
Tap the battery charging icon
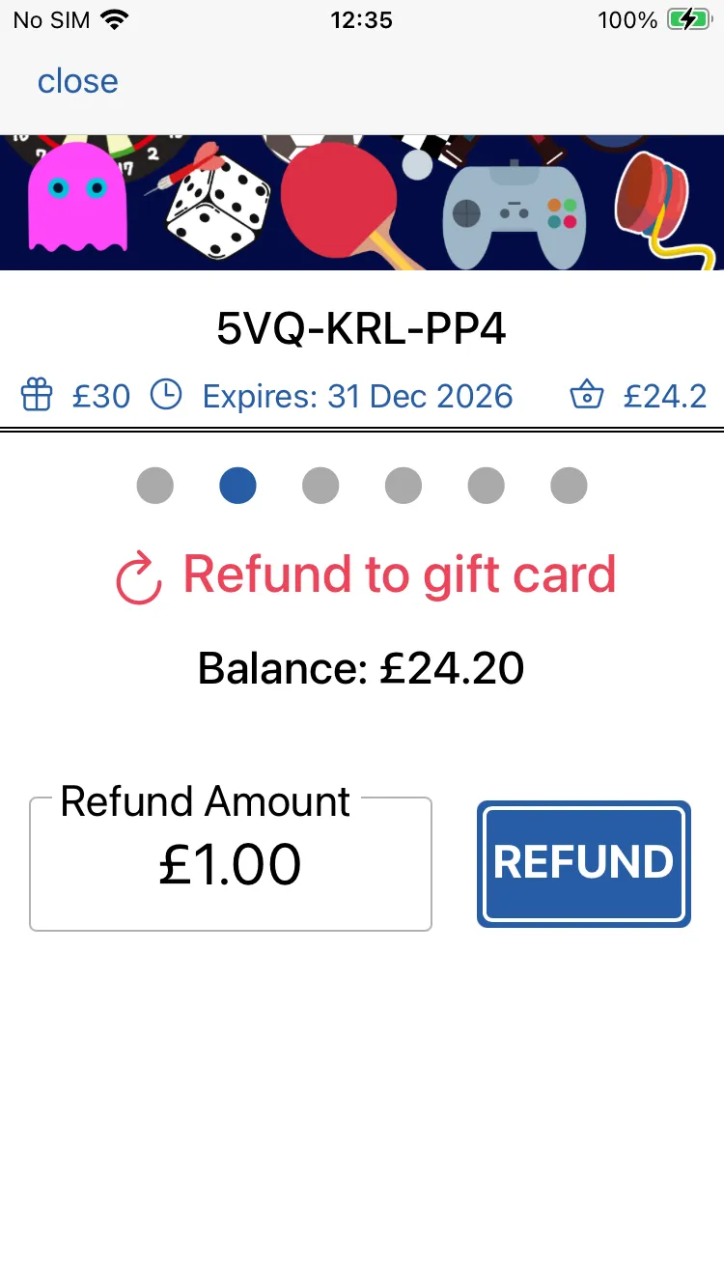688,20
